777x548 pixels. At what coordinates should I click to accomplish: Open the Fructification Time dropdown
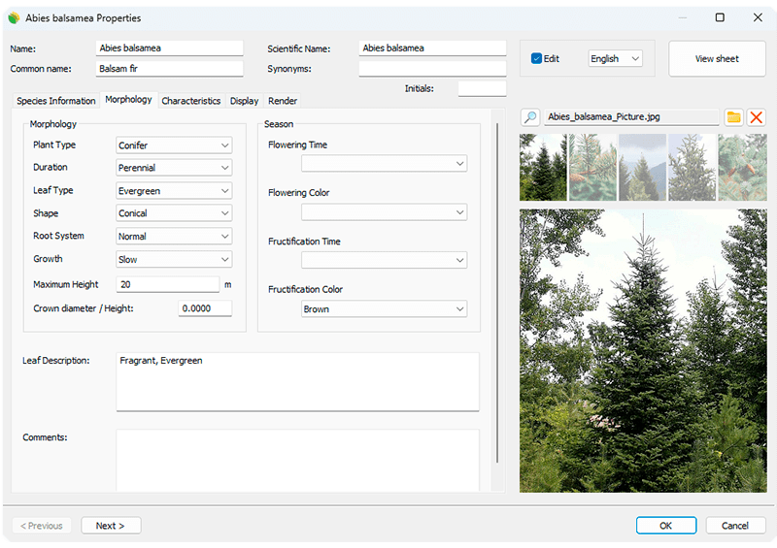[384, 260]
